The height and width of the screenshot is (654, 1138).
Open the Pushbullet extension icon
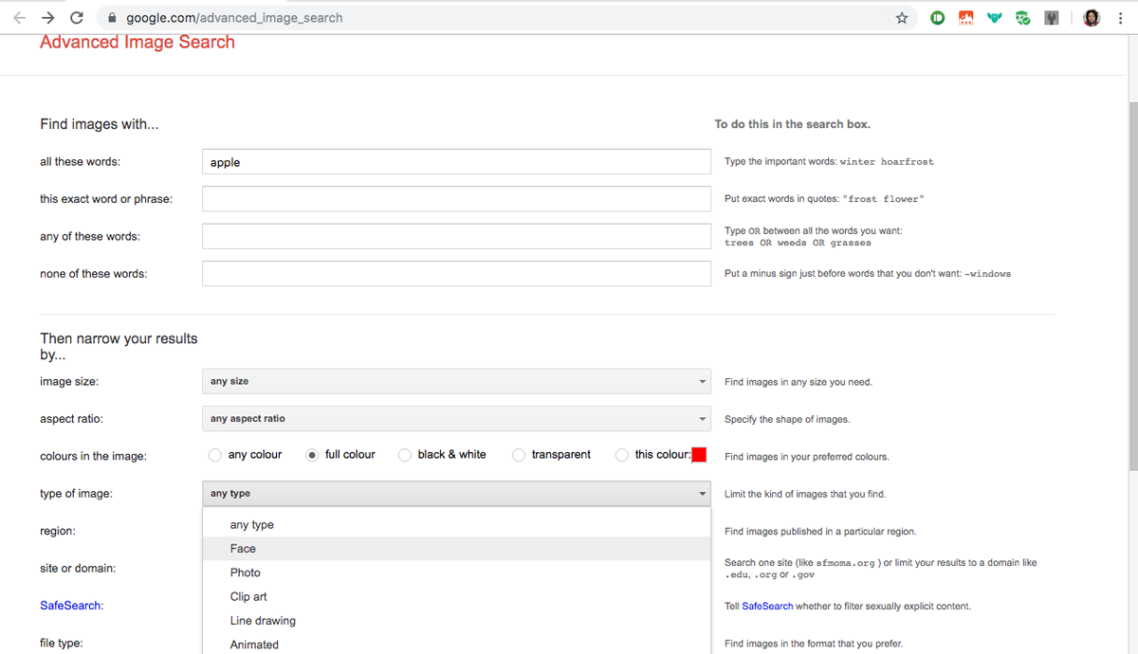[937, 17]
